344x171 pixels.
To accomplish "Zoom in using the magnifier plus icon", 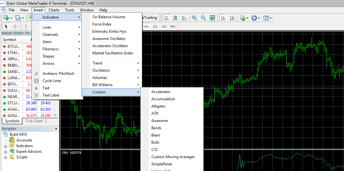I will pos(194,18).
